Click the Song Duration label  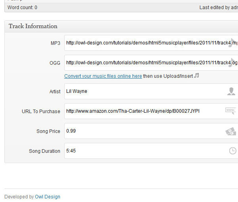[x=44, y=151]
